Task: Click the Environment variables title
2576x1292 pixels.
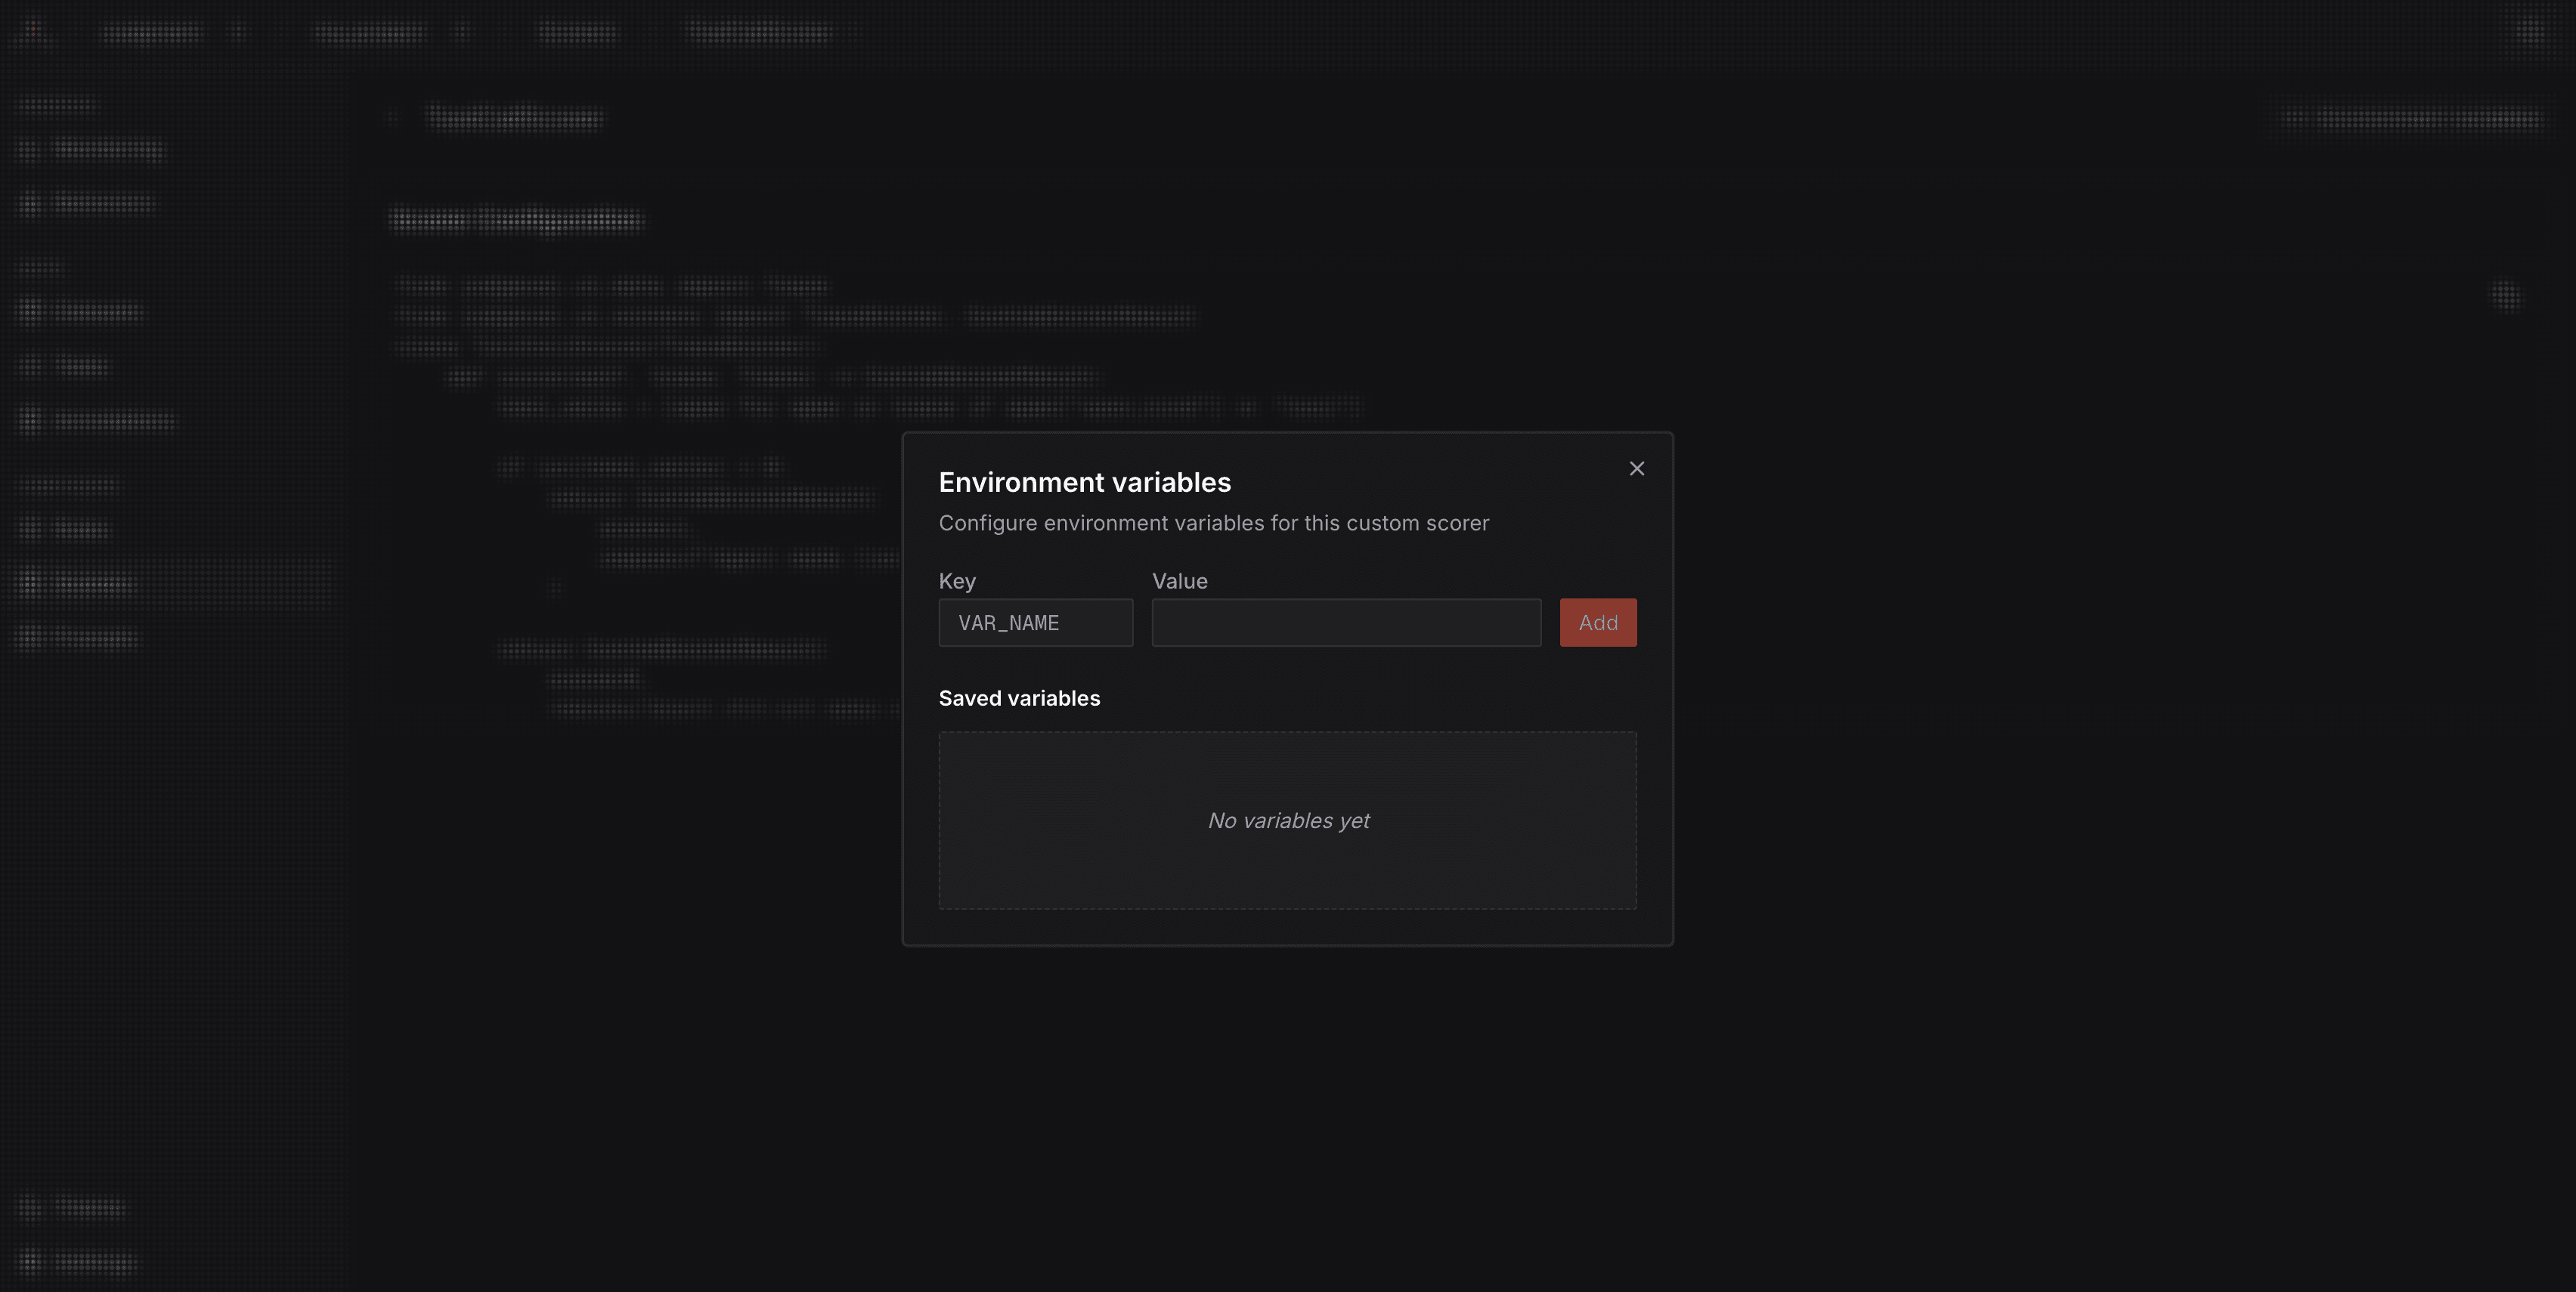Action: [x=1084, y=481]
